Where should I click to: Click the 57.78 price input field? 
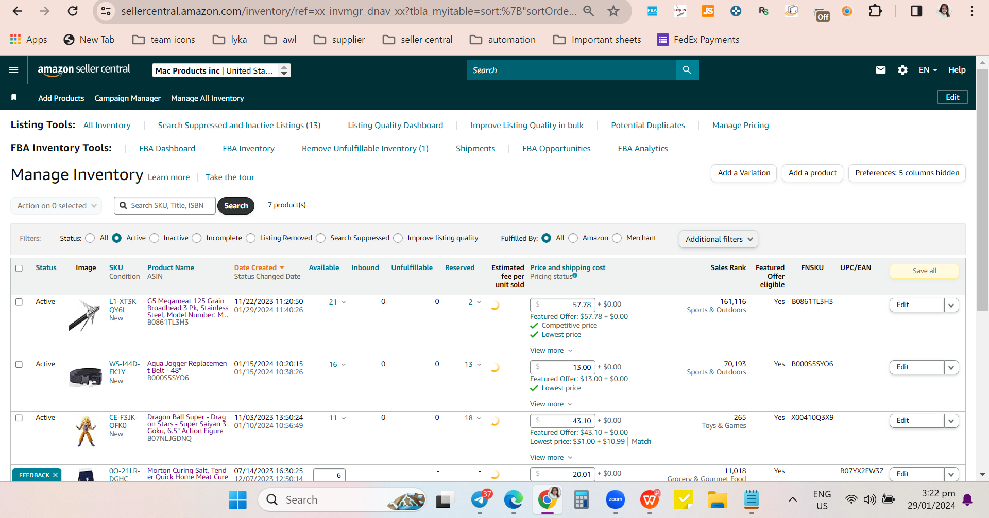pyautogui.click(x=562, y=305)
